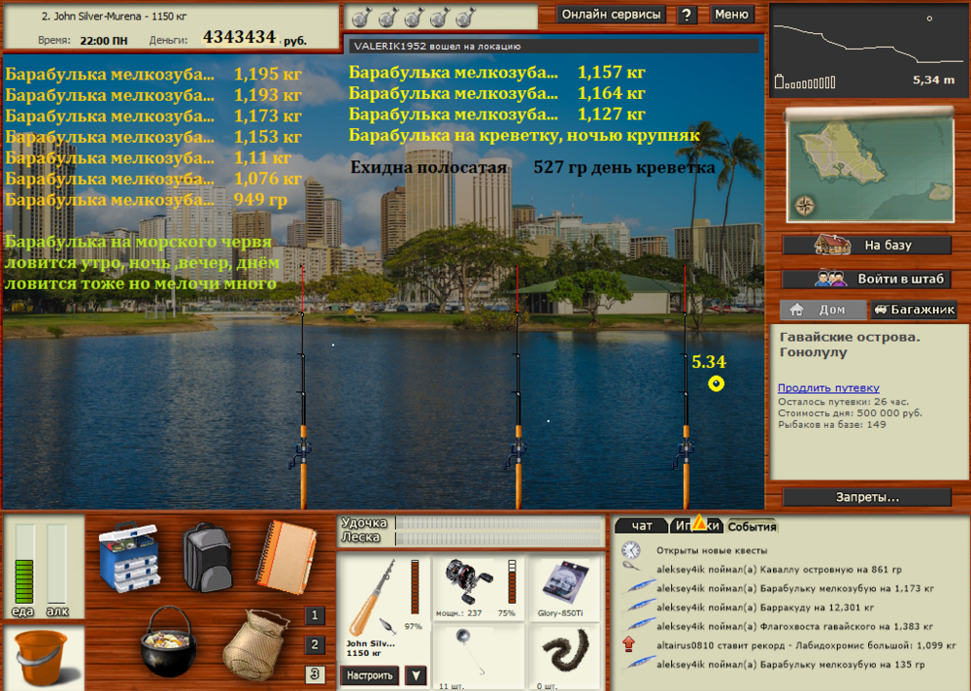This screenshot has width=971, height=691.
Task: Click the Открыты новые квесты message
Action: coord(712,550)
